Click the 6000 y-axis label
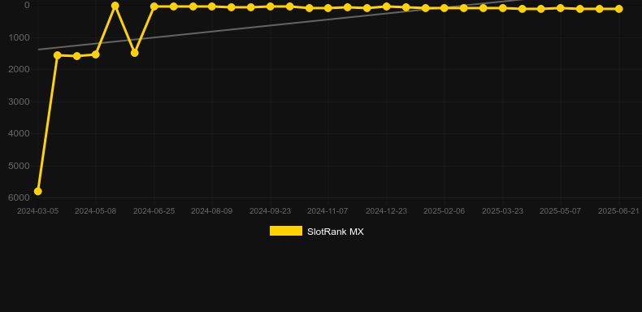Image resolution: width=642 pixels, height=312 pixels. point(20,197)
